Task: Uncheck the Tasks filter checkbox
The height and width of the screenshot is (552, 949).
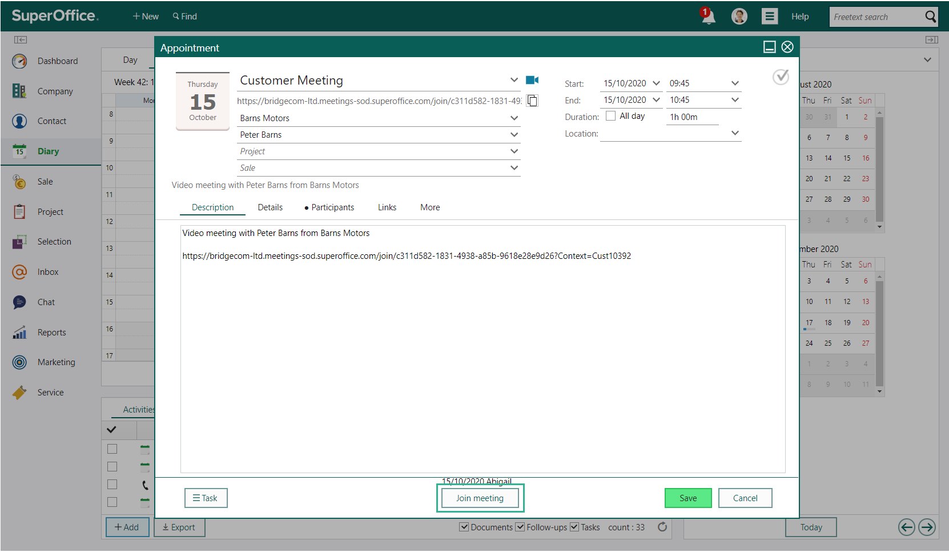Action: (574, 527)
